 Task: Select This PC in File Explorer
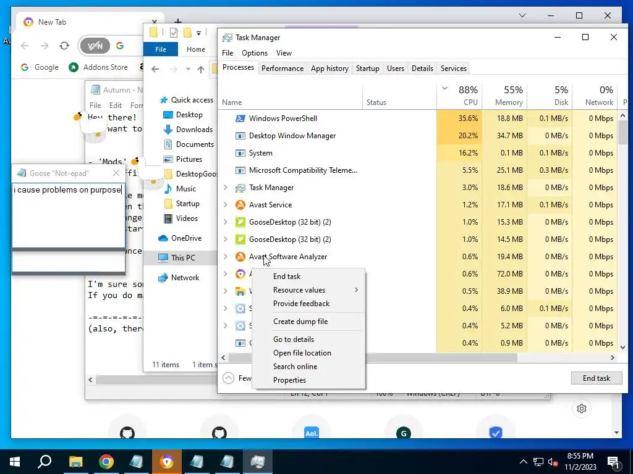tap(180, 258)
